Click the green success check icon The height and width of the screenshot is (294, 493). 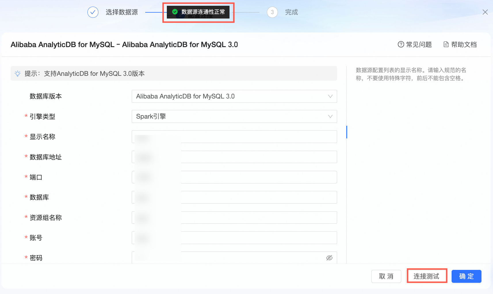coord(175,12)
